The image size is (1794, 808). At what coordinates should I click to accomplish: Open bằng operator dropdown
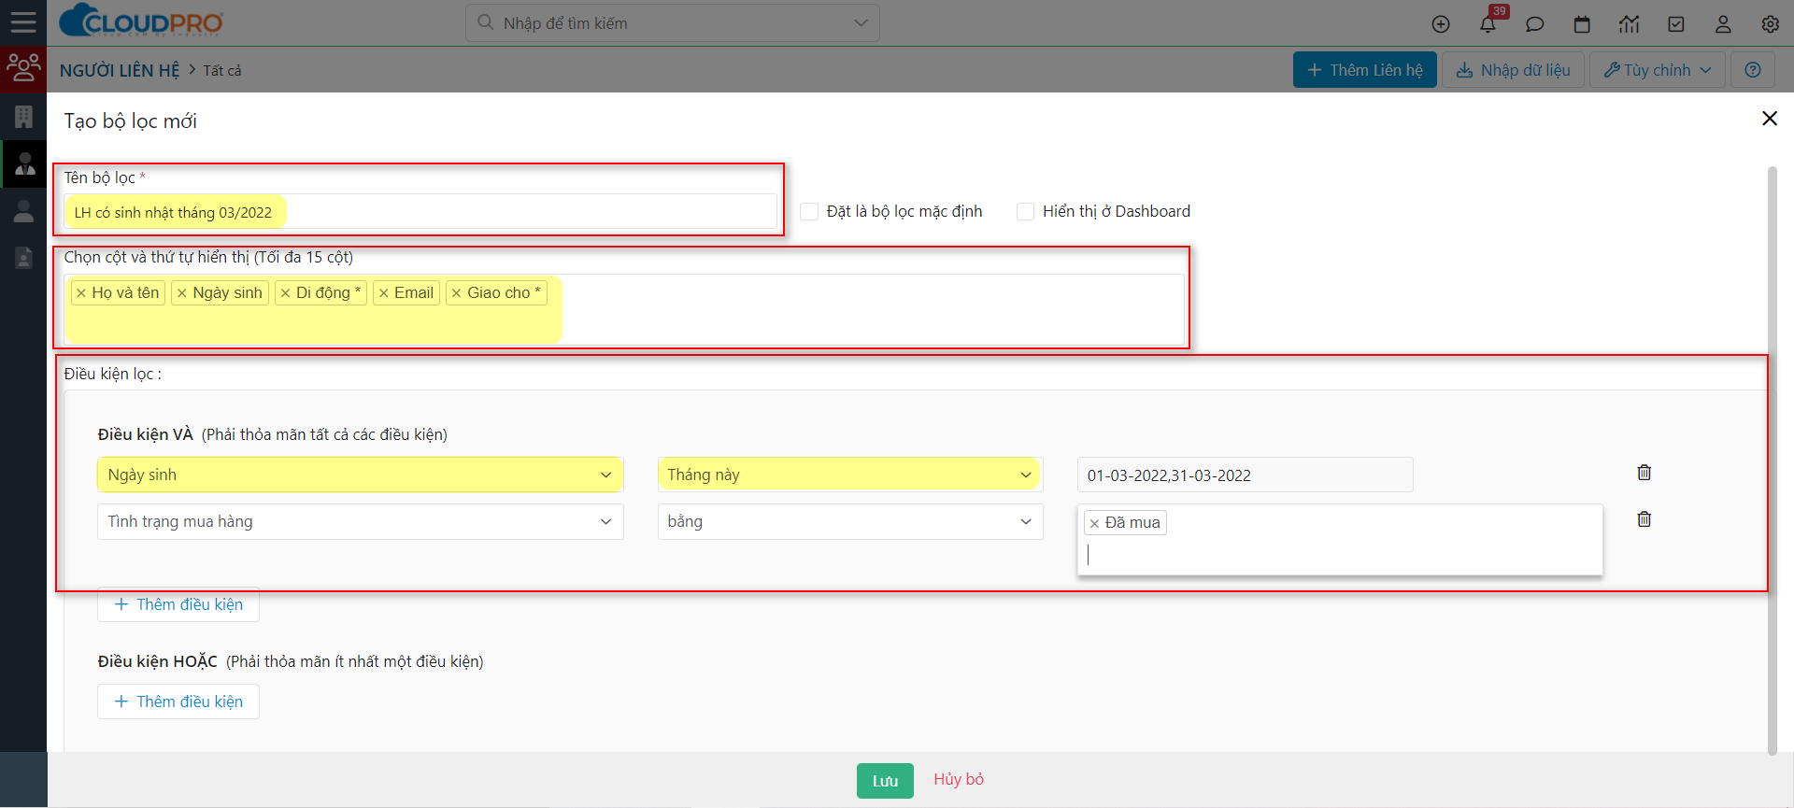coord(849,521)
